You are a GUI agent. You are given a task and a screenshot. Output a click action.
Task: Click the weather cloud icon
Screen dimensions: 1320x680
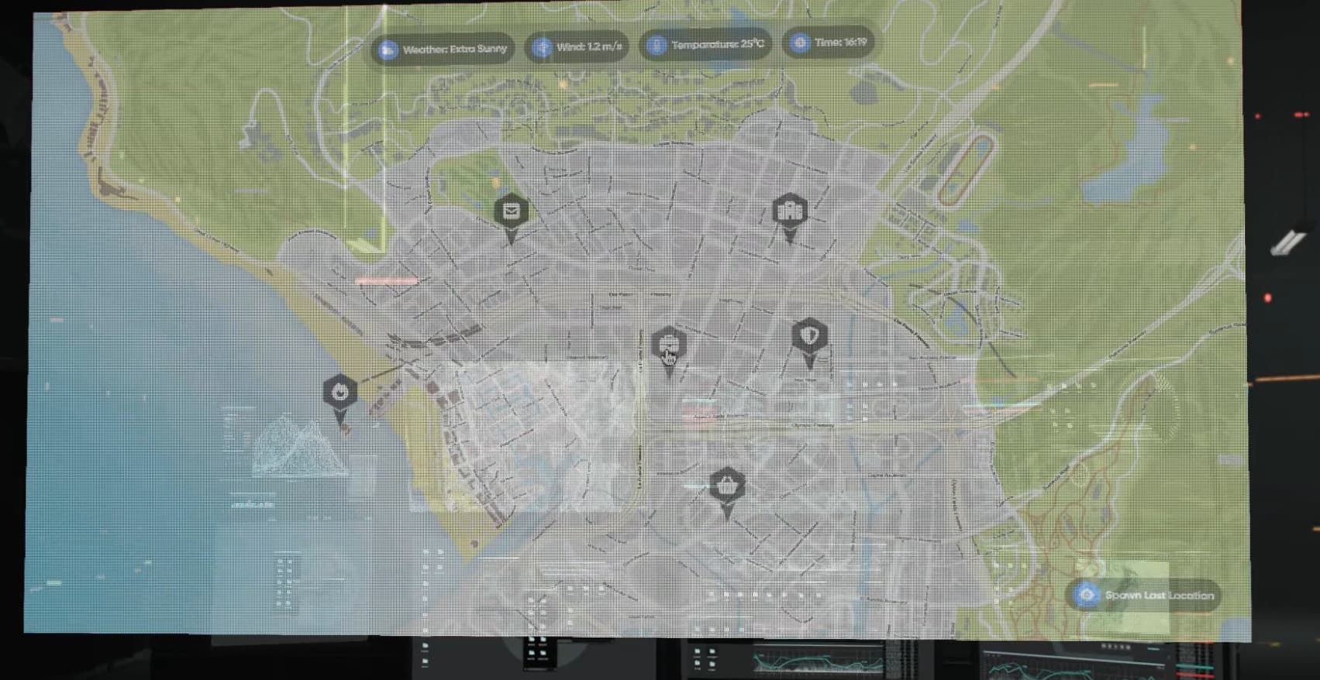387,50
